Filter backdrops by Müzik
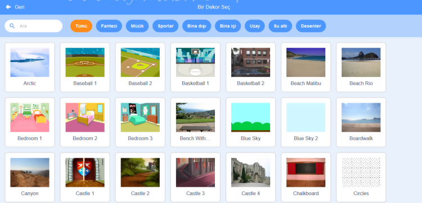 click(137, 26)
